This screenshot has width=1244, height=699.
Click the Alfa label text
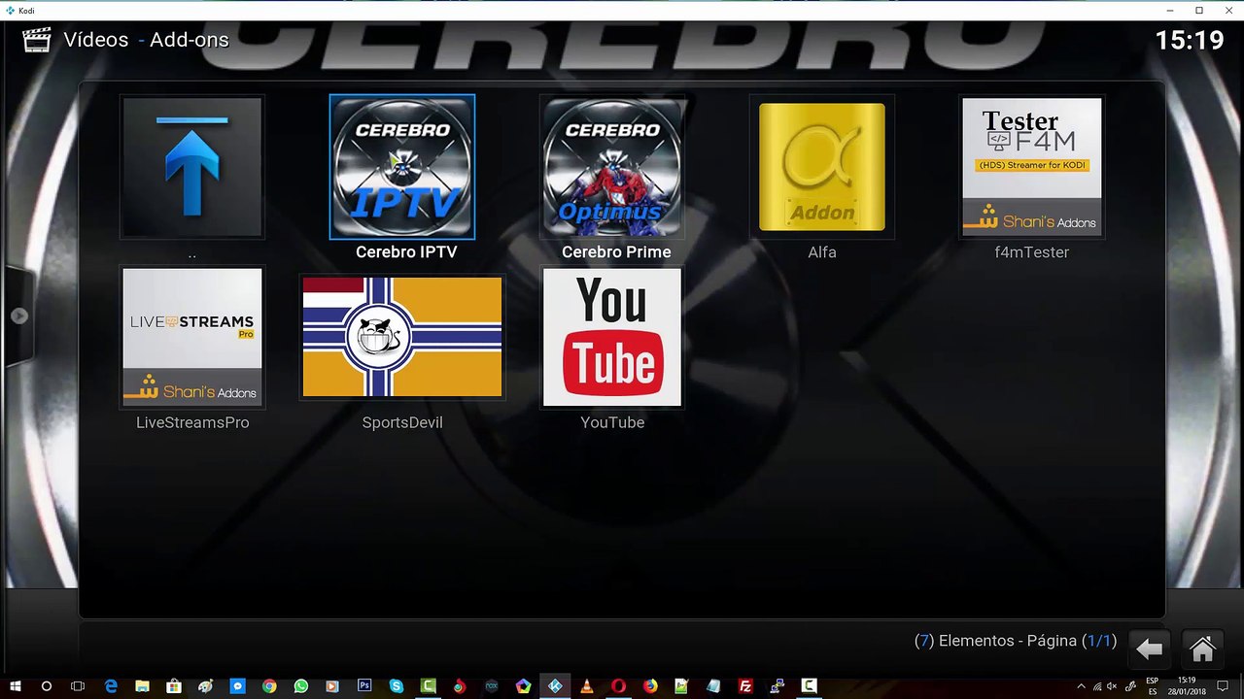[x=822, y=252]
